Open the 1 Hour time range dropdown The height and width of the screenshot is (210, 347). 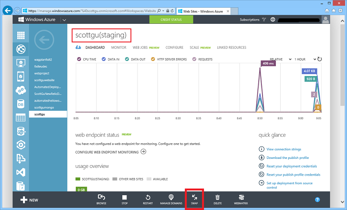(x=305, y=59)
